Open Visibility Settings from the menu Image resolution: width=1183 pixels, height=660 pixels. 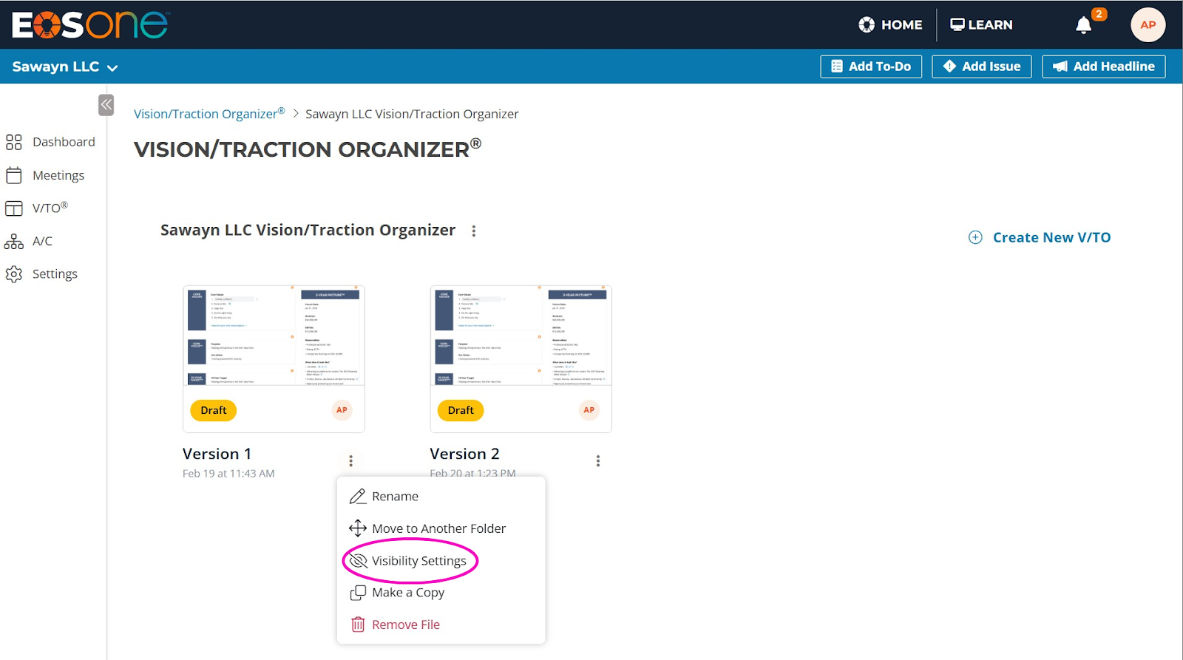click(441, 561)
